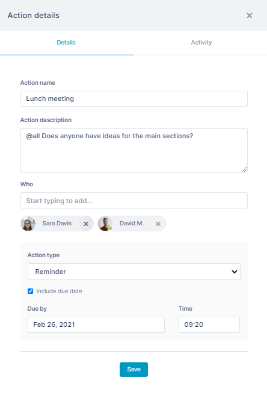Click the David M. name chip
267x396 pixels.
132,224
